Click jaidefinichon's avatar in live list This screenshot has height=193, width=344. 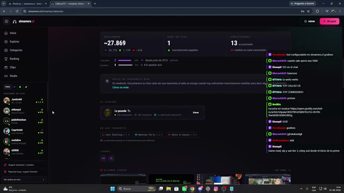pyautogui.click(x=6, y=121)
